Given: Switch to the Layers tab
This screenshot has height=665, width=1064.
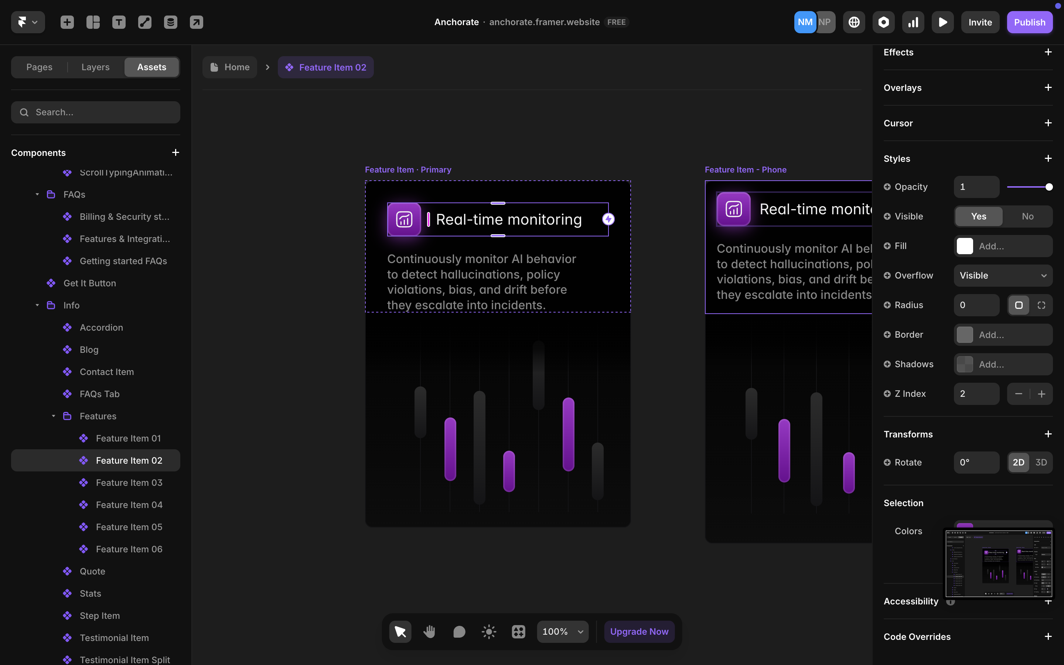Looking at the screenshot, I should (x=95, y=67).
